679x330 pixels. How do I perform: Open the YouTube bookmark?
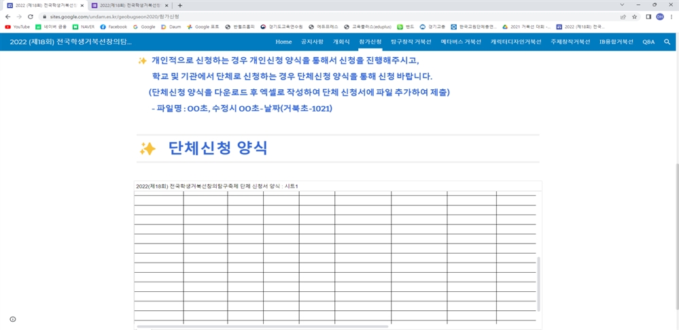coord(17,27)
